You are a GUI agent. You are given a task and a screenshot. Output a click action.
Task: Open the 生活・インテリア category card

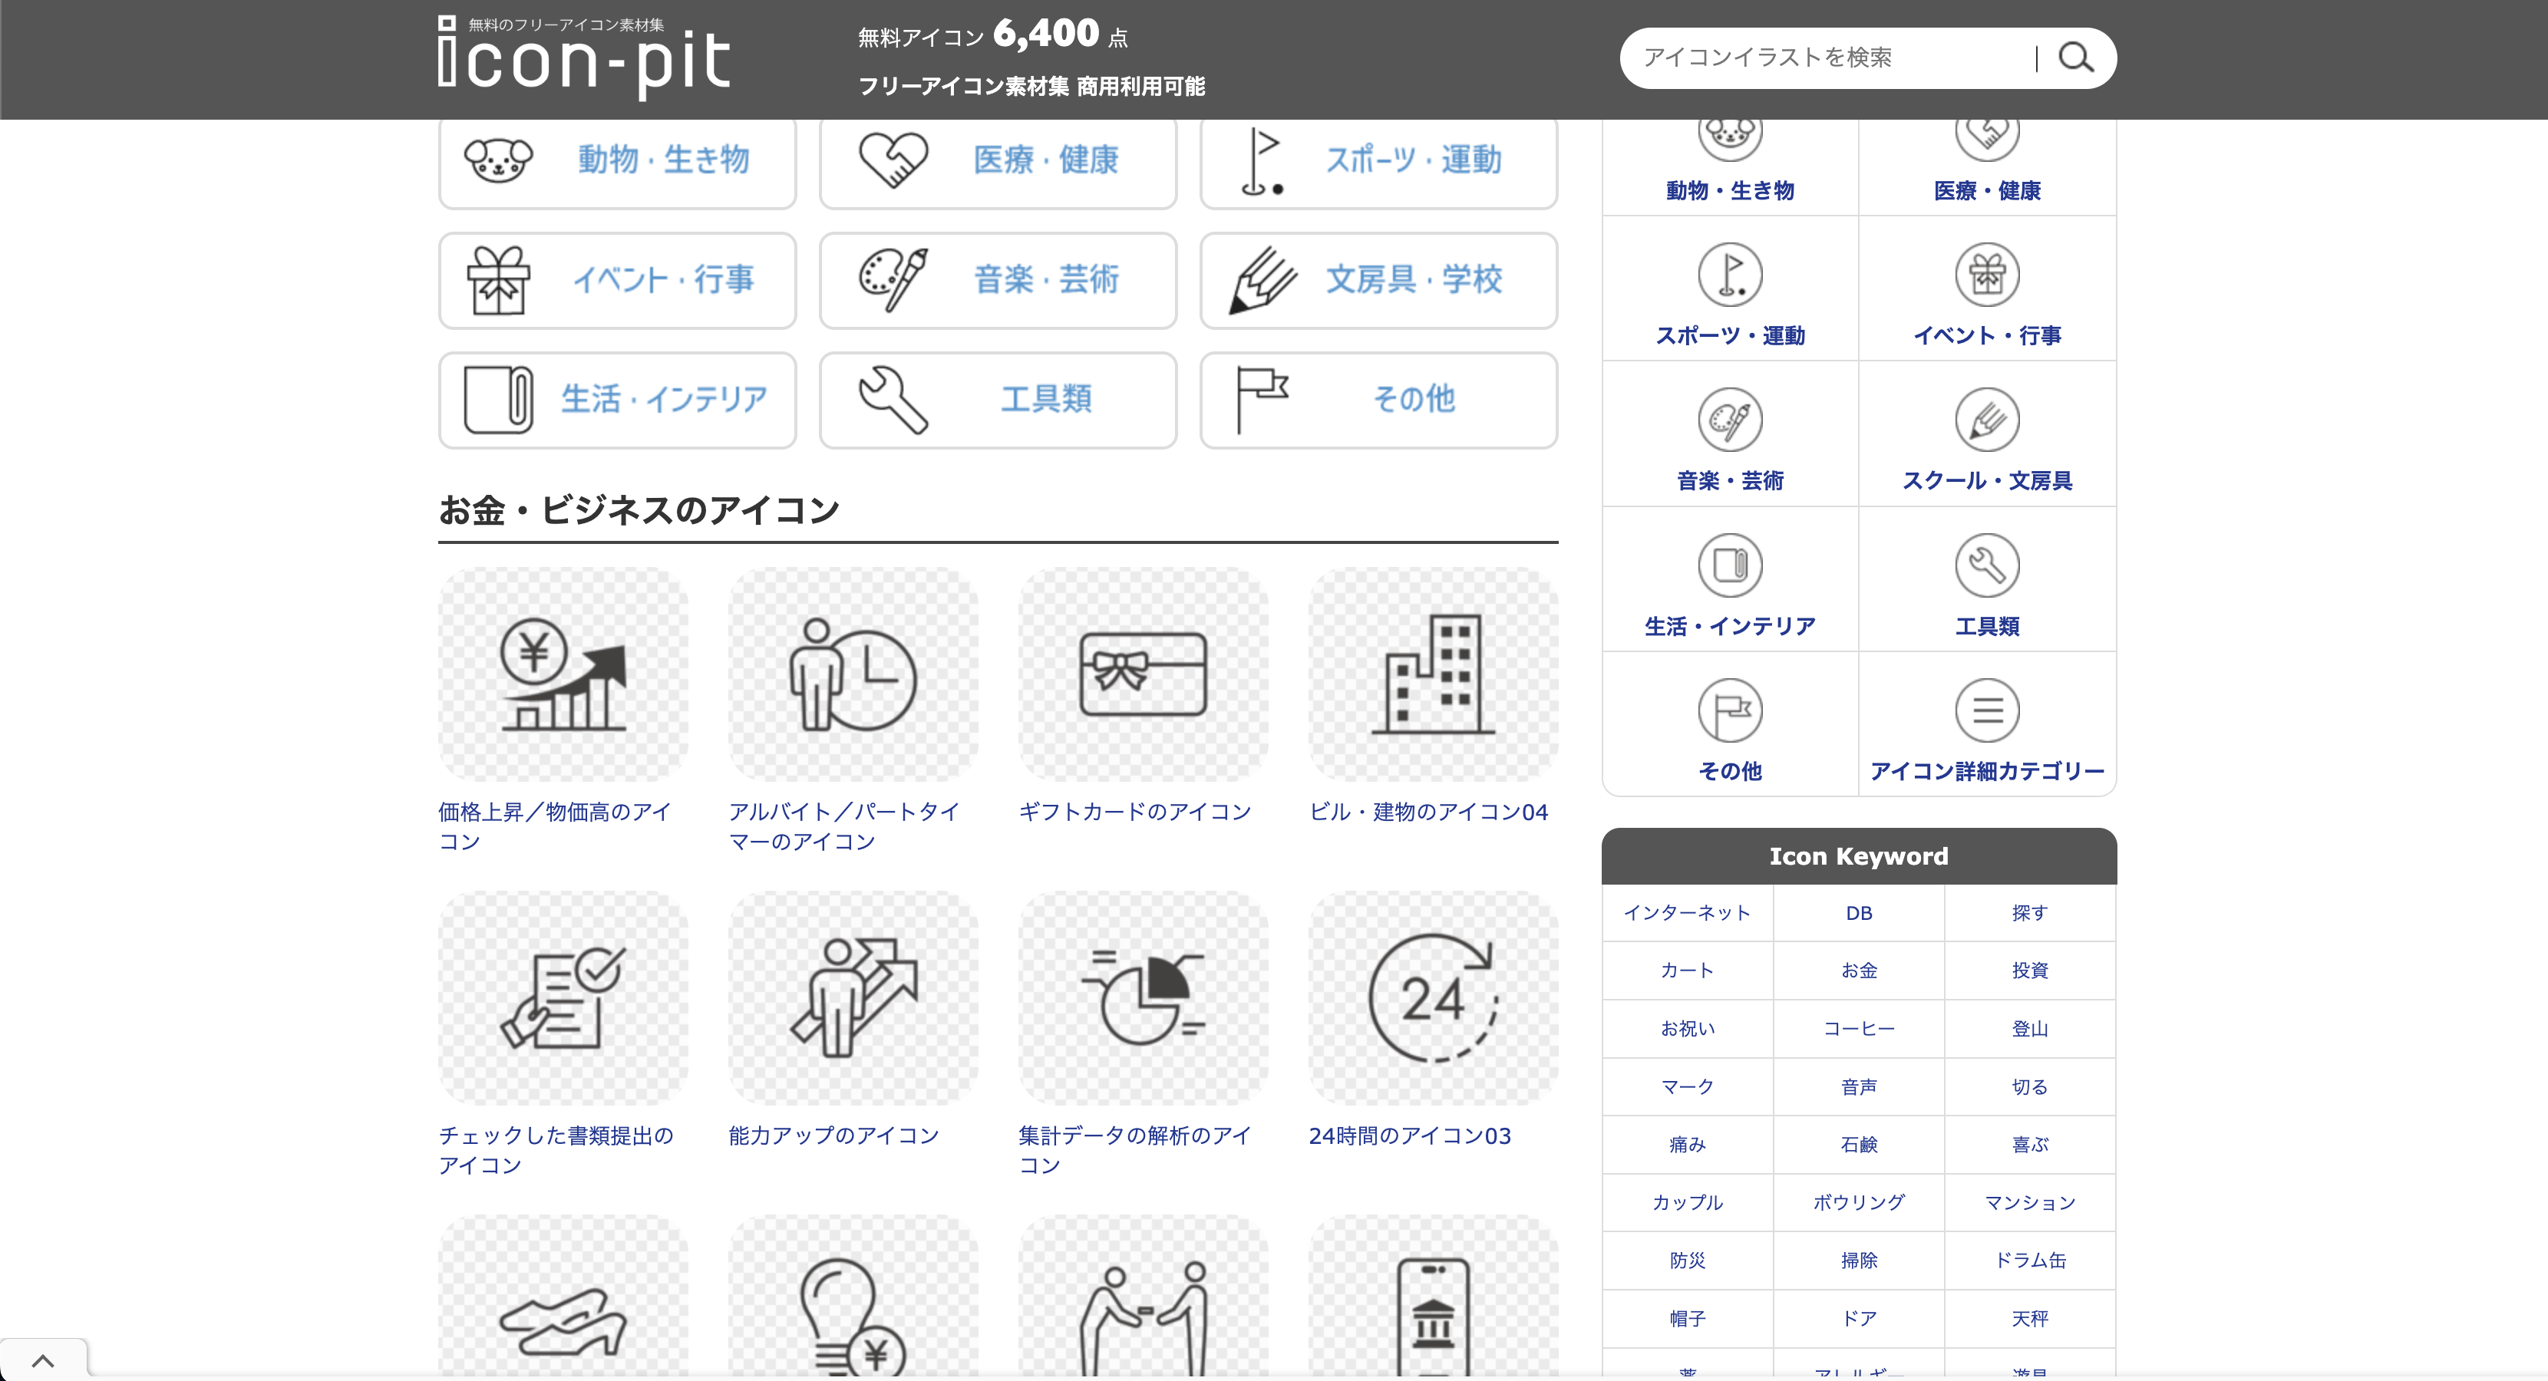click(x=617, y=400)
